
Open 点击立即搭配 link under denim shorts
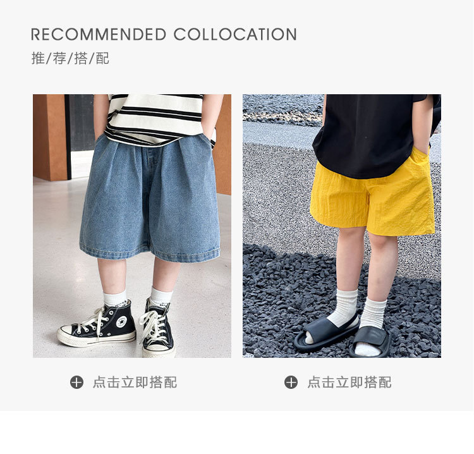point(135,383)
